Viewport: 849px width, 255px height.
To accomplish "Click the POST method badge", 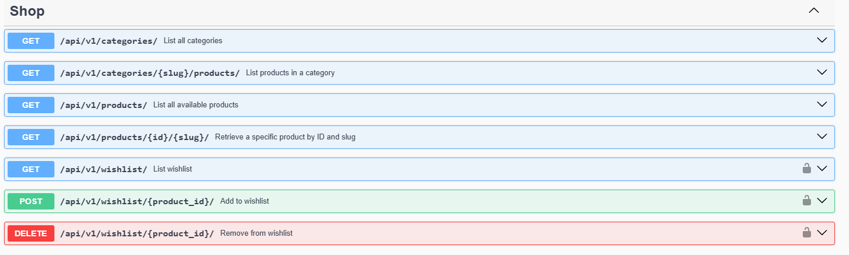I will [31, 201].
